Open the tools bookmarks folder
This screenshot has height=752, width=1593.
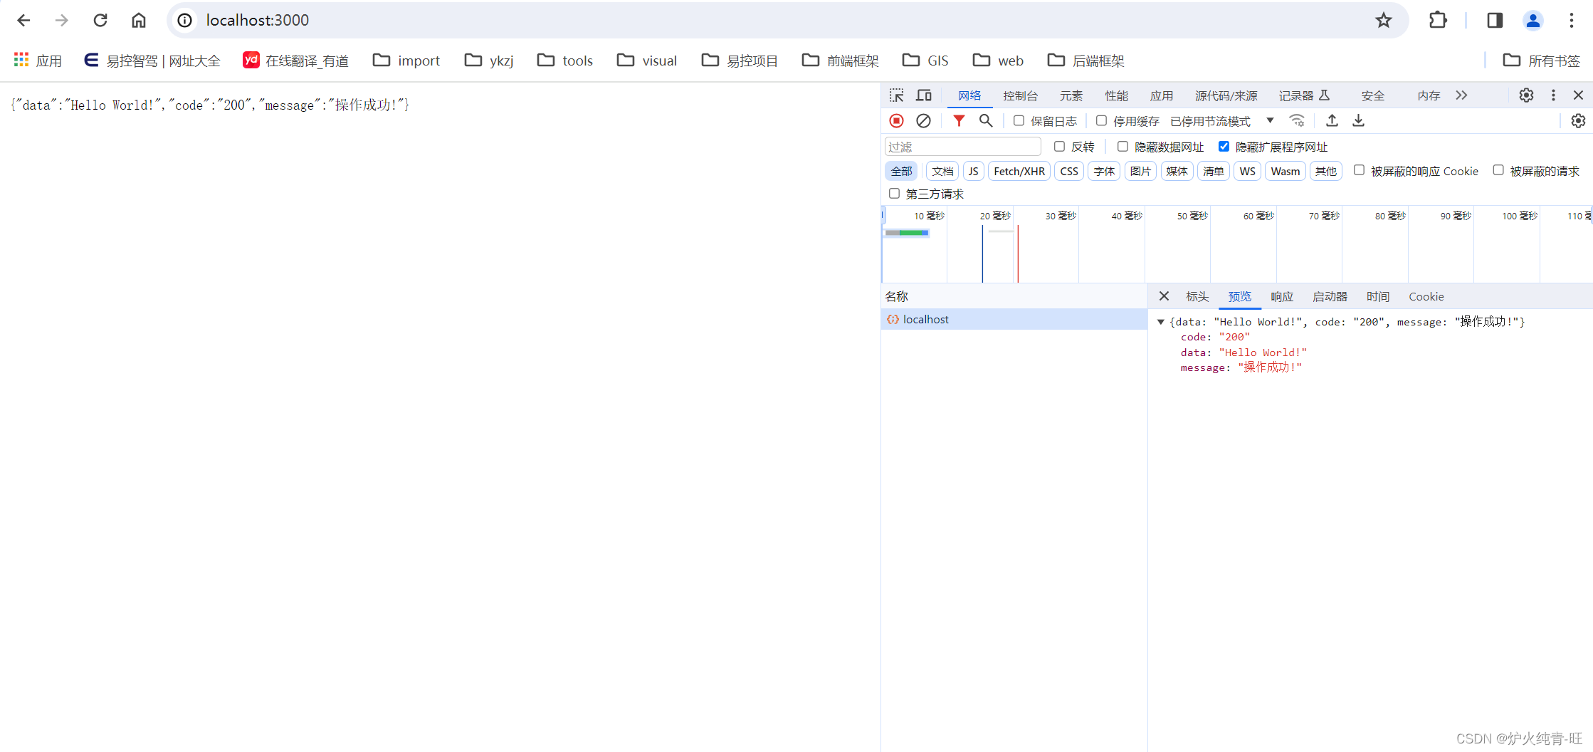[x=565, y=61]
